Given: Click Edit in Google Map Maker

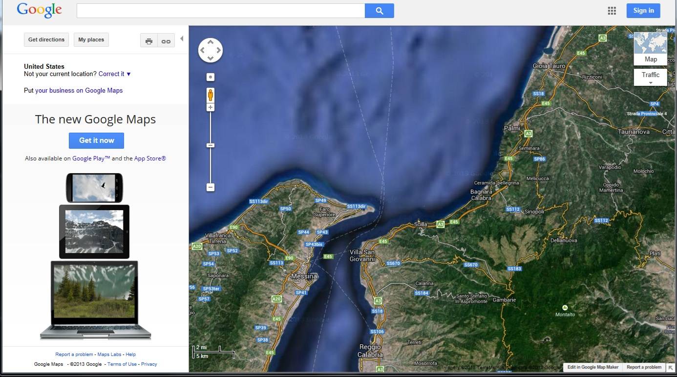Looking at the screenshot, I should click(x=593, y=367).
